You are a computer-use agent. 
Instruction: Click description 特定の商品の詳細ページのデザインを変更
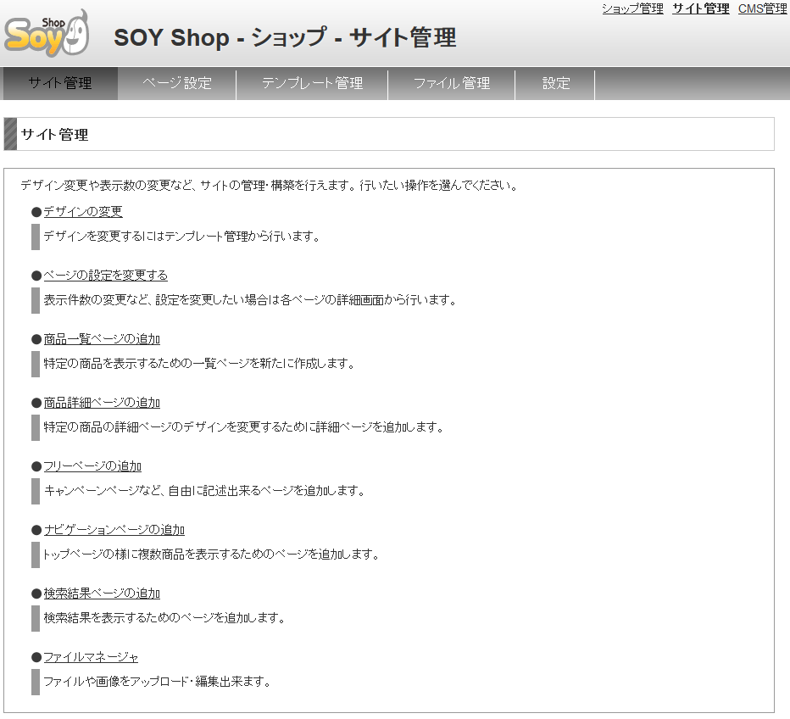tap(243, 427)
